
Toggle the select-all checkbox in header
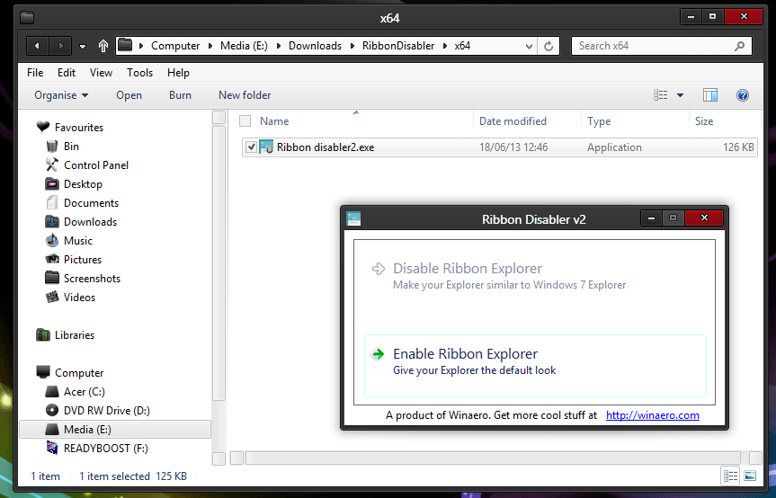[245, 121]
